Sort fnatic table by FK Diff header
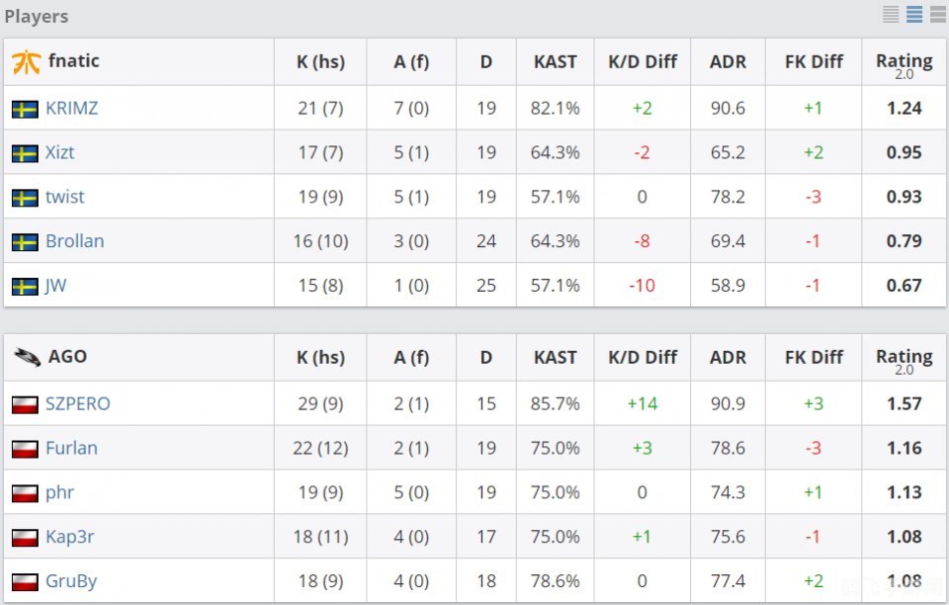Screen dimensions: 949x605 (813, 61)
